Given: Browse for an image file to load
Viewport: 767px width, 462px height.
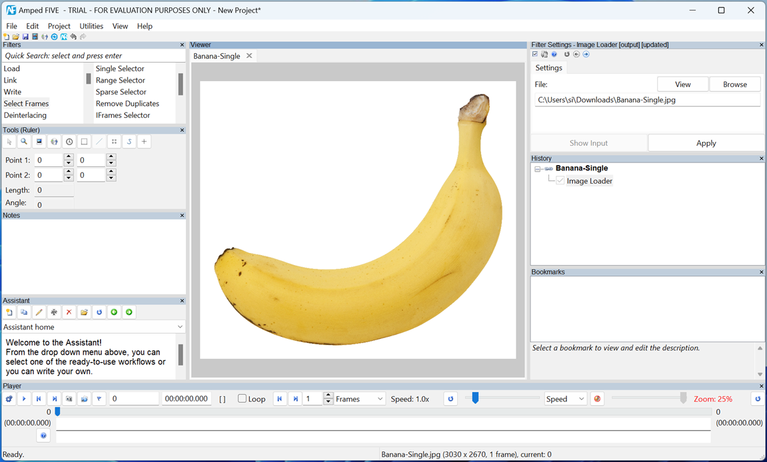Looking at the screenshot, I should coord(734,84).
